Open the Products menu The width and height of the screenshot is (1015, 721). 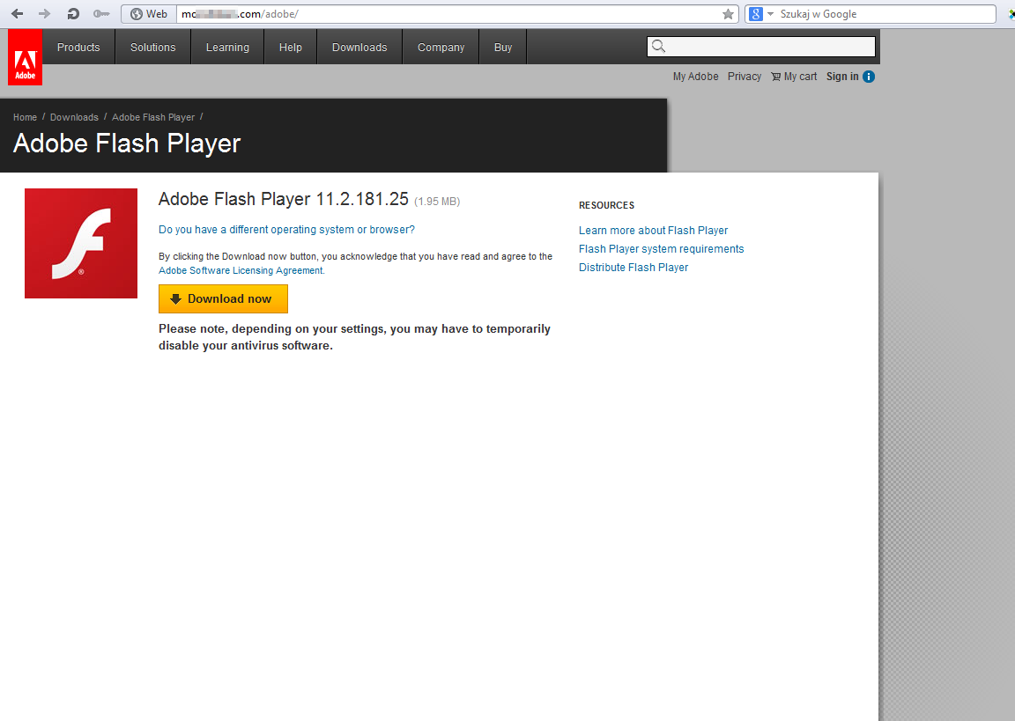[78, 48]
